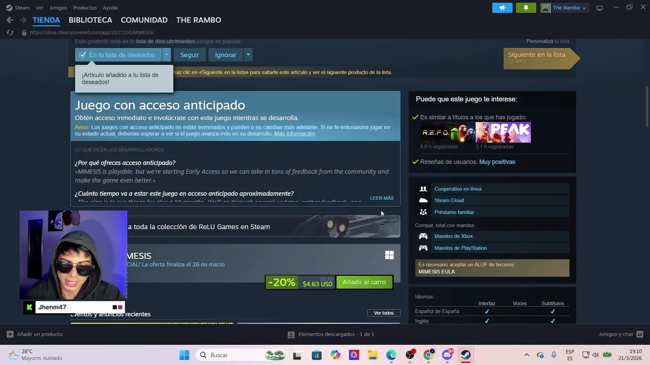Click the padlock icon beside the URL
The width and height of the screenshot is (650, 365).
[24, 32]
